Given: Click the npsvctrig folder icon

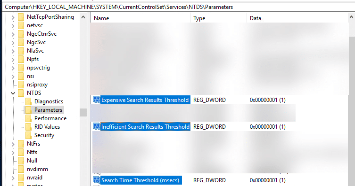Looking at the screenshot, I should pos(21,68).
